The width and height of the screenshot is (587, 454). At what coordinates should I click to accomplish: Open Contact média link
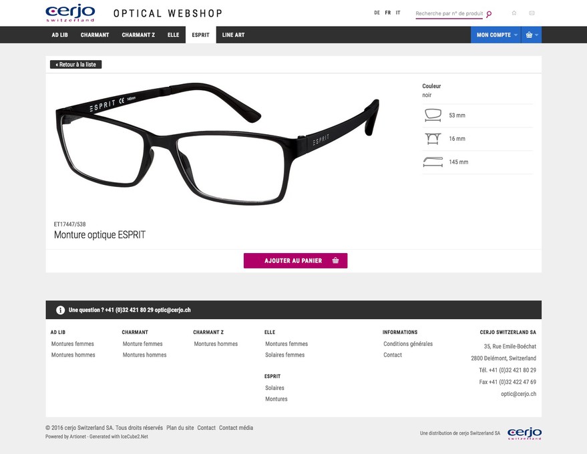(236, 427)
